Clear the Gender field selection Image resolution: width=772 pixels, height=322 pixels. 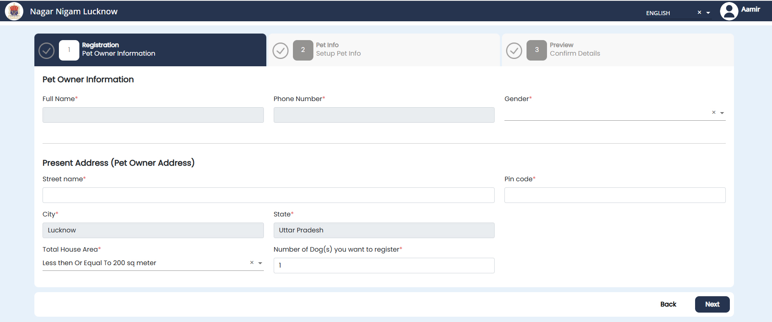point(713,113)
